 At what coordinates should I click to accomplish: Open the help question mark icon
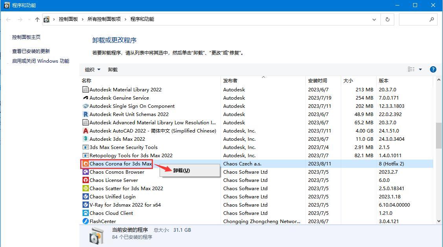pyautogui.click(x=433, y=69)
